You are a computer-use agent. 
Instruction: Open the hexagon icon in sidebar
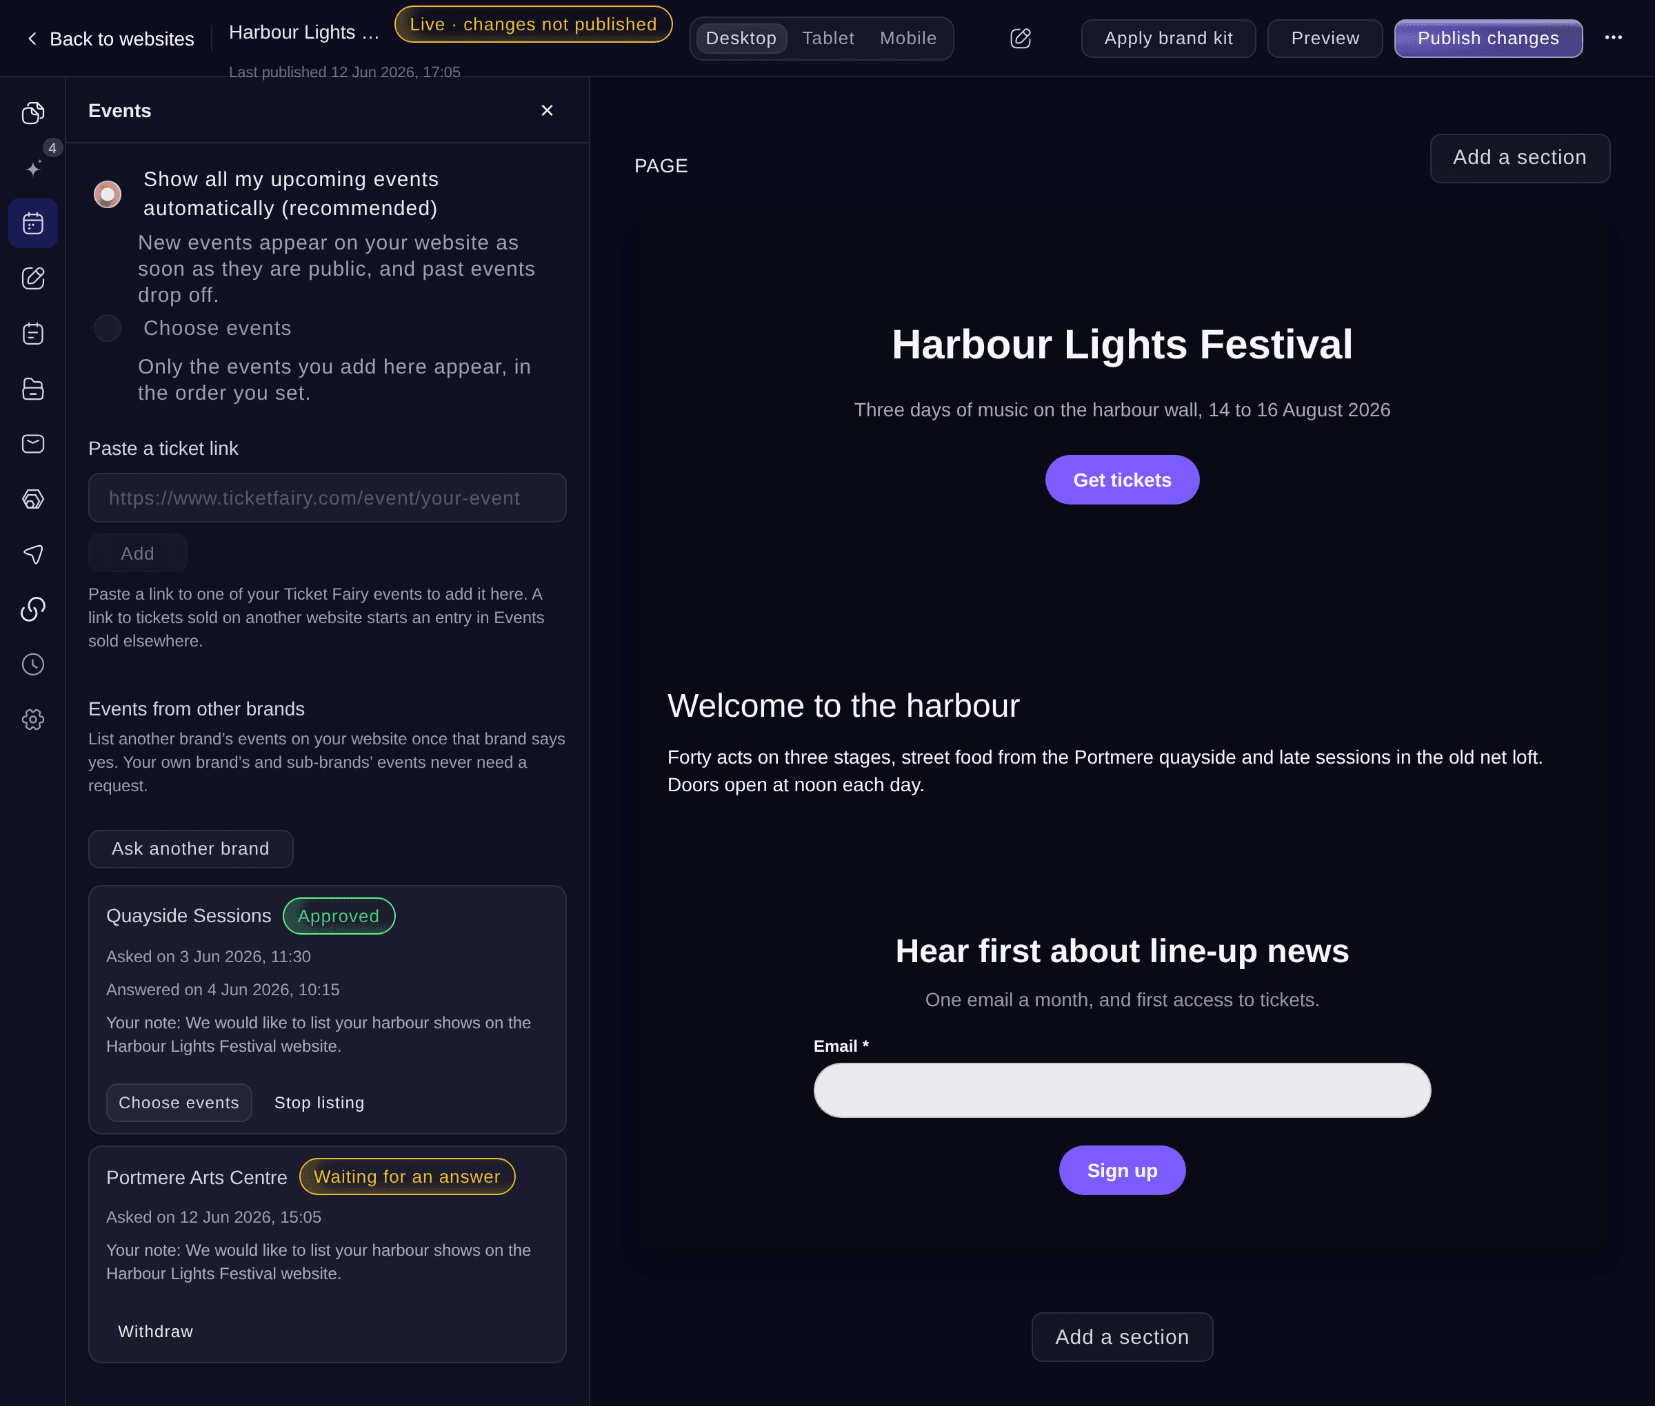pyautogui.click(x=32, y=499)
